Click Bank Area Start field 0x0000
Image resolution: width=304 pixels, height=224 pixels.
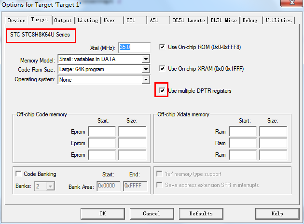[109, 186]
